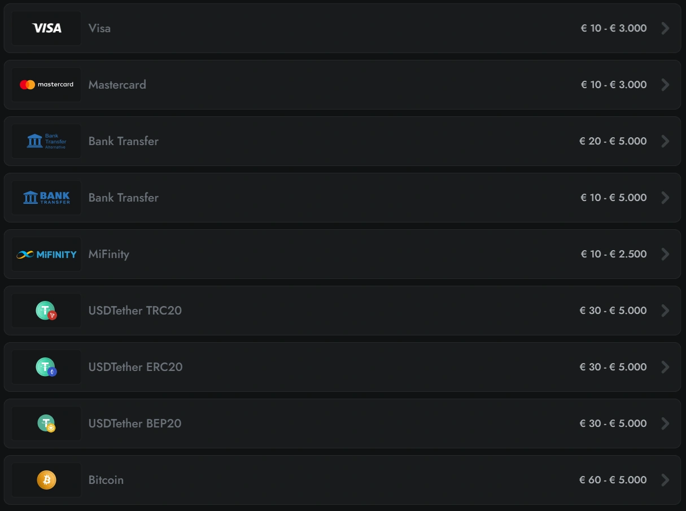Viewport: 686px width, 511px height.
Task: Click the MiFinity infinity logo
Action: click(x=47, y=254)
